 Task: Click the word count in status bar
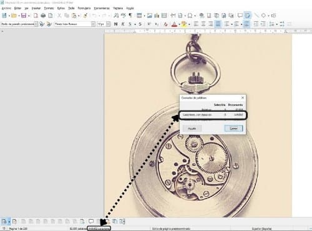click(78, 229)
